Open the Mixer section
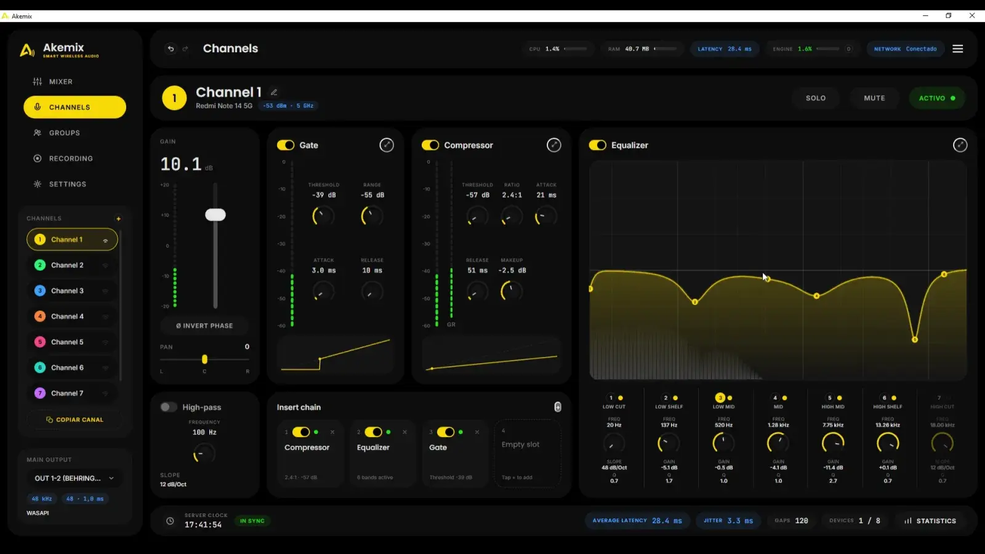985x554 pixels. point(74,81)
